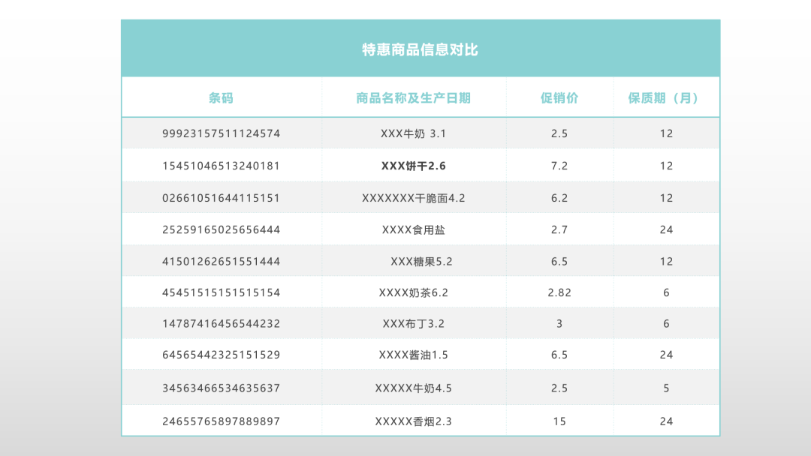Select the XXXX奶茶6.2 product cell
This screenshot has height=456, width=811.
pos(413,292)
